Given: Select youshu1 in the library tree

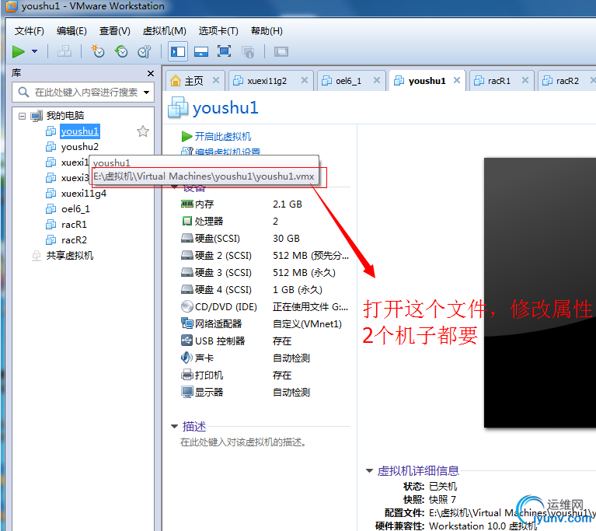Looking at the screenshot, I should click(80, 131).
